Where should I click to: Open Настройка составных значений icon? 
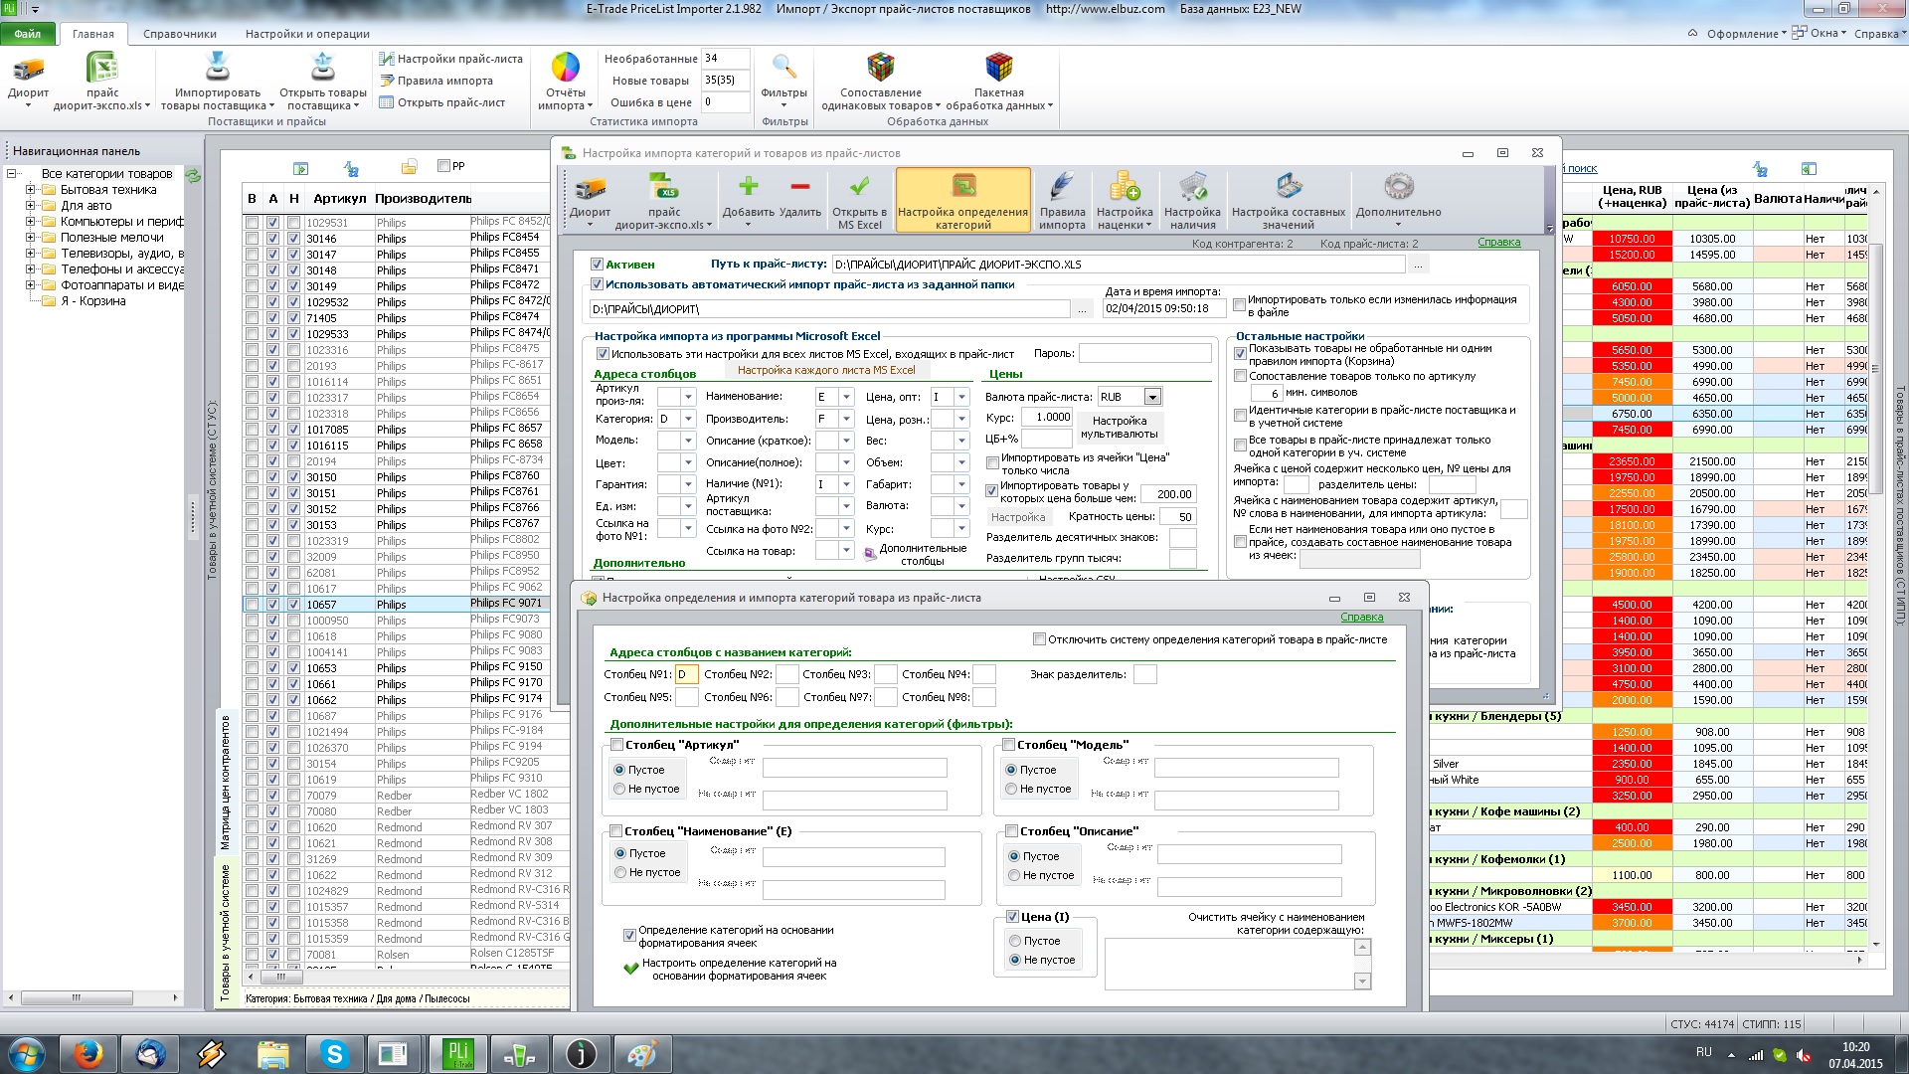pos(1289,186)
